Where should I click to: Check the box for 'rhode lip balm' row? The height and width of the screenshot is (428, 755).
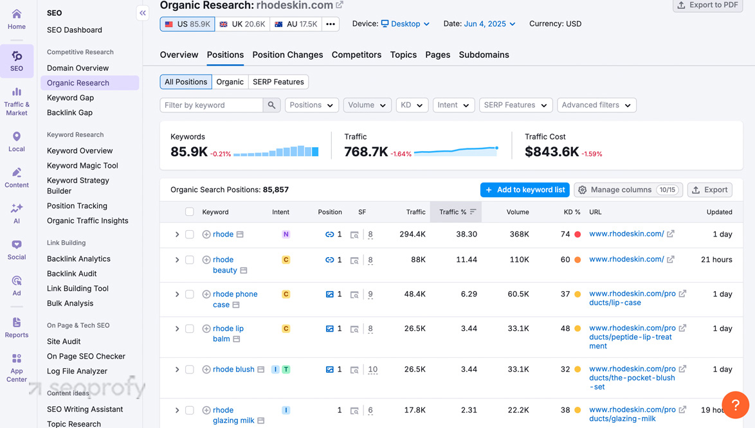(190, 329)
